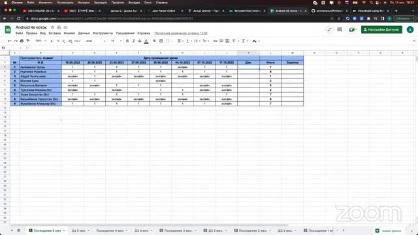Click the insert chart icon
418x235 pixels.
pos(227,41)
